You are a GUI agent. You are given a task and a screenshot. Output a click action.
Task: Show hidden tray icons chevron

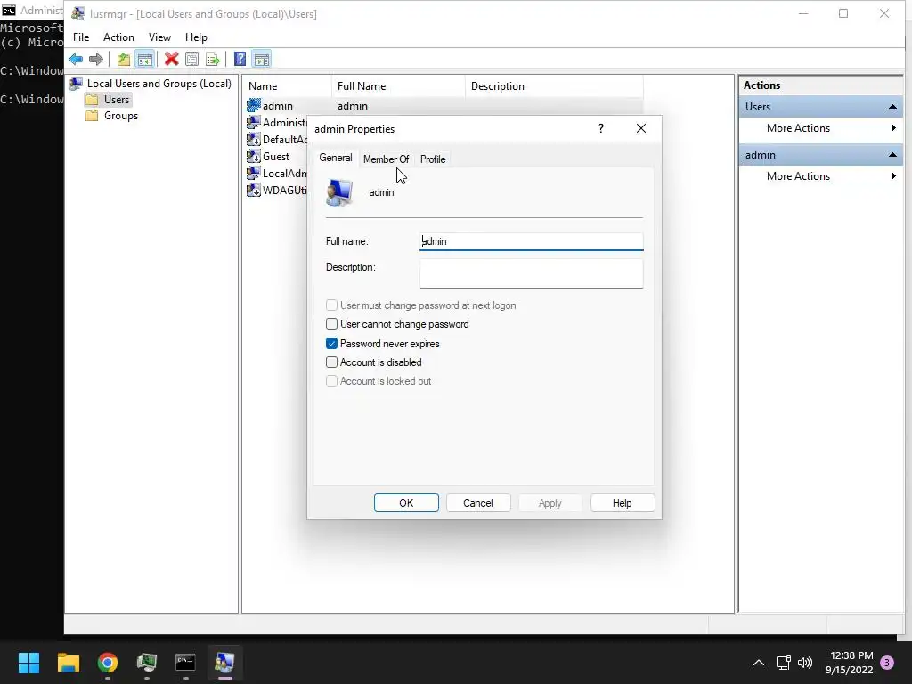click(x=759, y=662)
